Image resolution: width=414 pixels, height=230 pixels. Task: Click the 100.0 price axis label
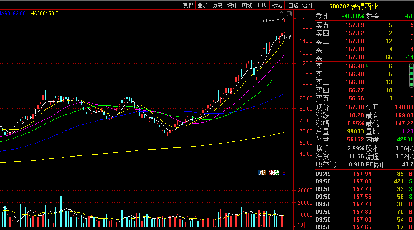[x=306, y=86]
